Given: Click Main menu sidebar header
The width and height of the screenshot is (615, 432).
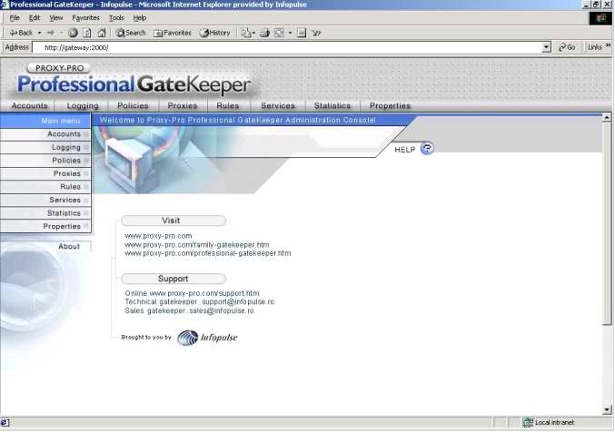Looking at the screenshot, I should tap(45, 121).
